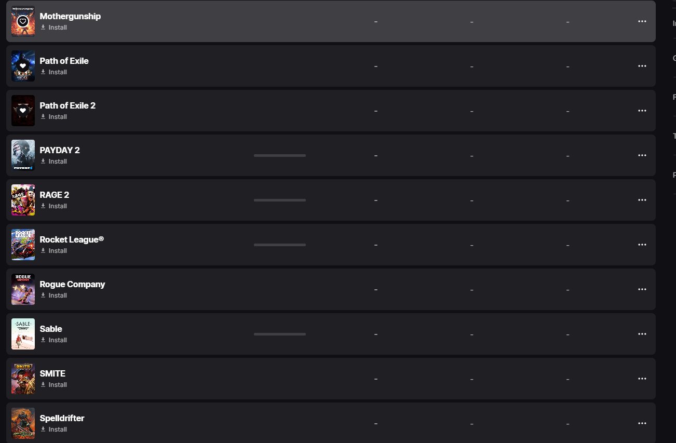Screen dimensions: 676x443
Task: Expand Sable's three-dot options menu
Action: (x=642, y=334)
